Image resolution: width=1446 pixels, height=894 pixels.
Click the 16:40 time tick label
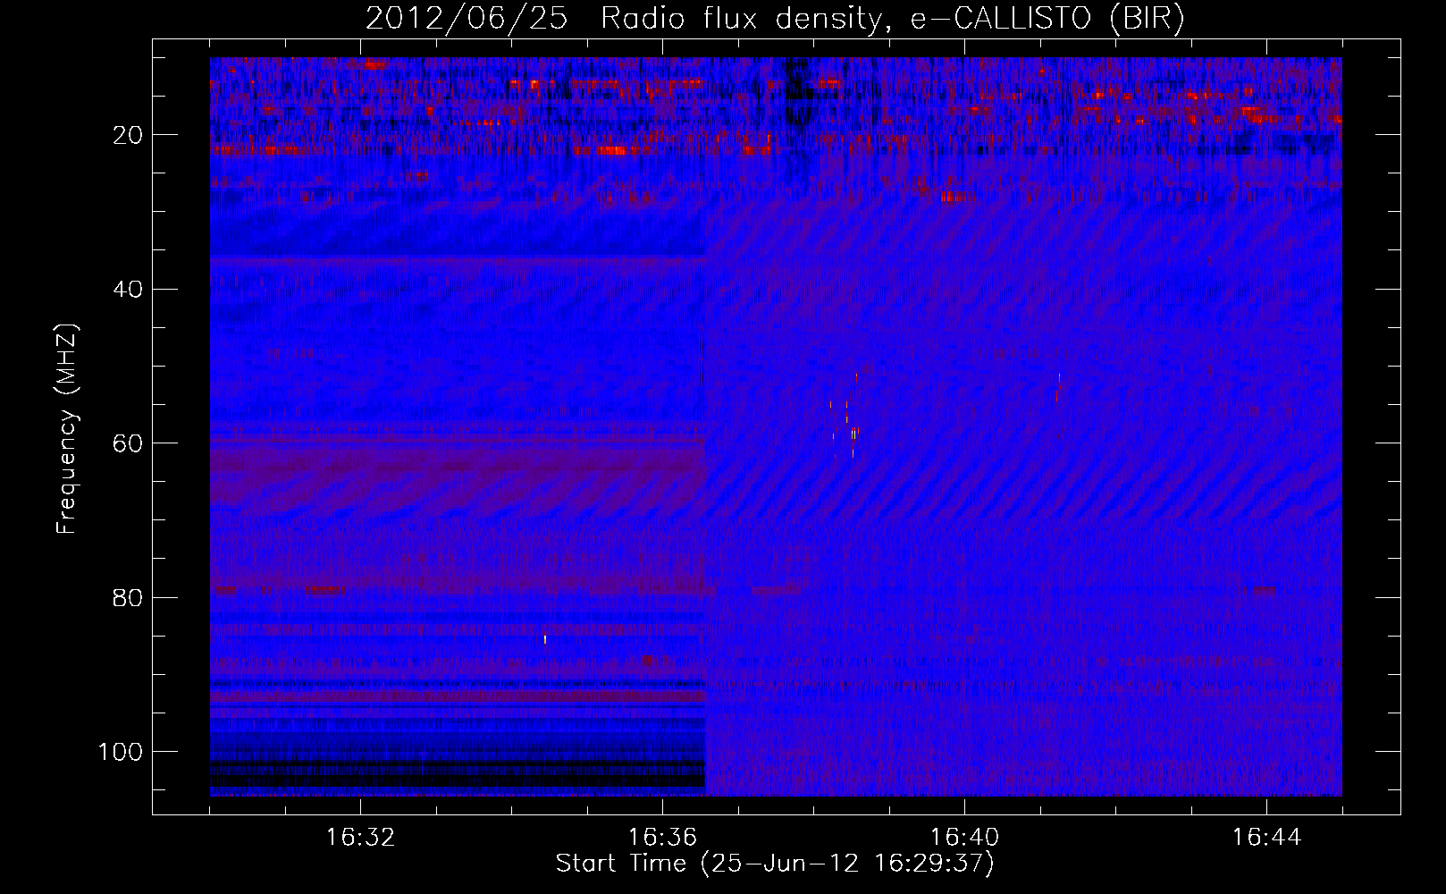[964, 838]
